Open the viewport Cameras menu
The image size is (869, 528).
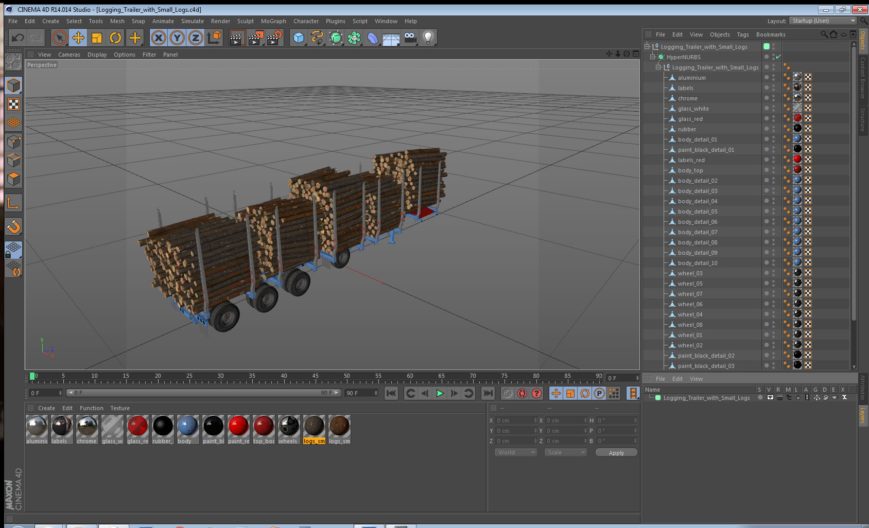pos(69,55)
